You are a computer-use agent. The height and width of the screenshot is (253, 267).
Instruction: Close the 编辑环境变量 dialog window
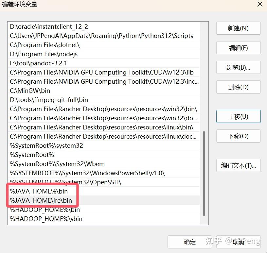(x=260, y=5)
